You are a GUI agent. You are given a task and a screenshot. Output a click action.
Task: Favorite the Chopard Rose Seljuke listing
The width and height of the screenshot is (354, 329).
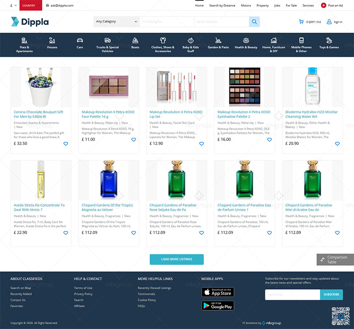pyautogui.click(x=202, y=233)
